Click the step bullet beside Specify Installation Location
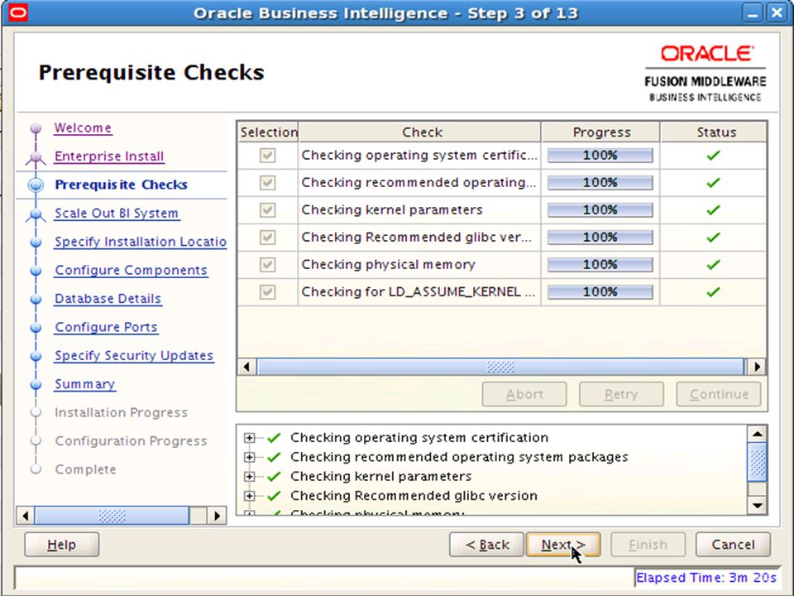The image size is (794, 596). [36, 243]
